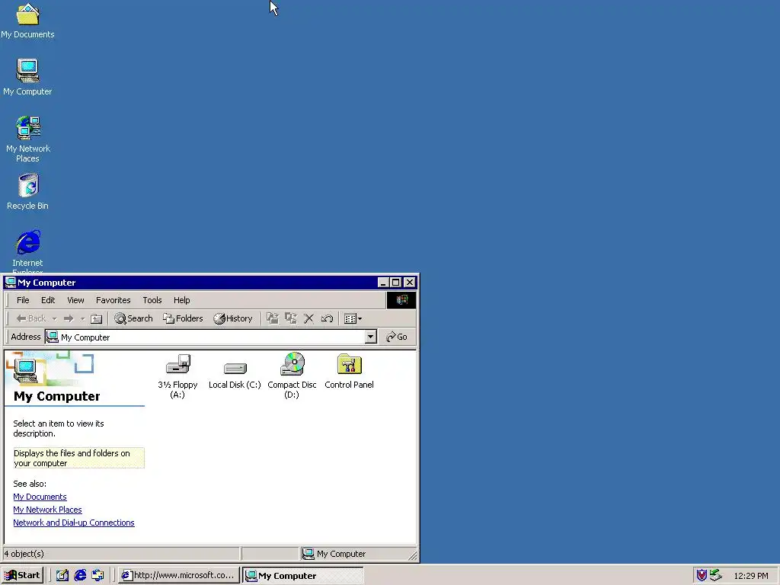Select the Recycle Bin desktop icon

pyautogui.click(x=28, y=192)
